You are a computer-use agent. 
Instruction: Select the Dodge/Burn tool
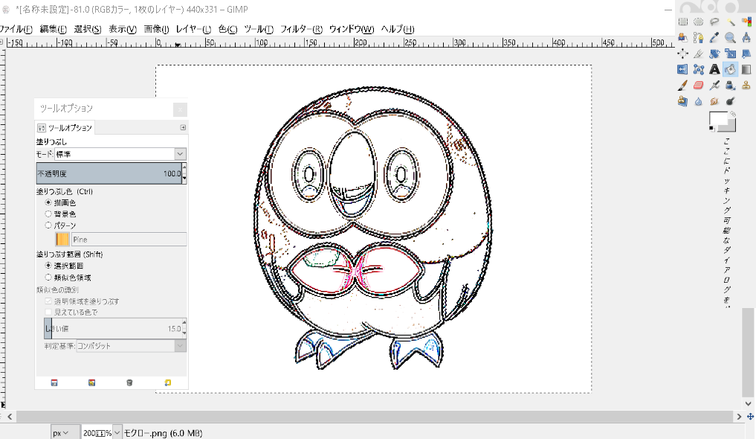(x=731, y=101)
